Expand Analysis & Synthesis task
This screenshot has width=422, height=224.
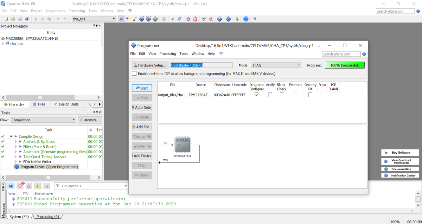(x=15, y=142)
